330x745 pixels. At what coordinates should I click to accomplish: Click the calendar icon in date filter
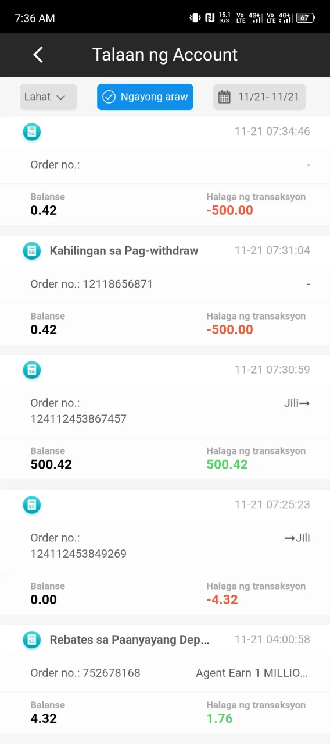[224, 97]
